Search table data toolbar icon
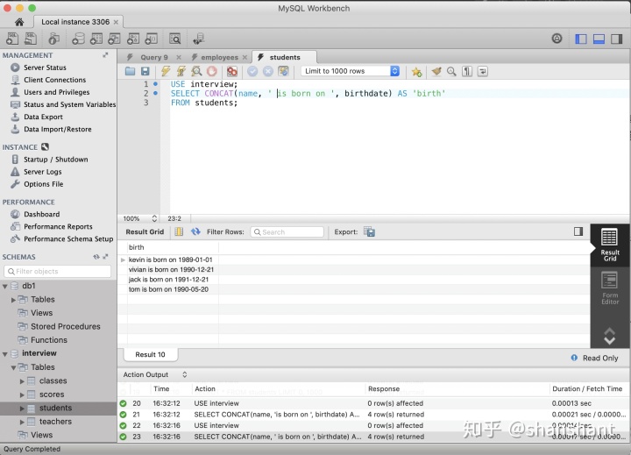631x455 pixels. tap(175, 39)
